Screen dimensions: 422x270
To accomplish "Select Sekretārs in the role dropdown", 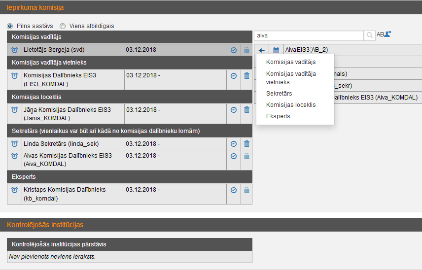I will [x=279, y=93].
